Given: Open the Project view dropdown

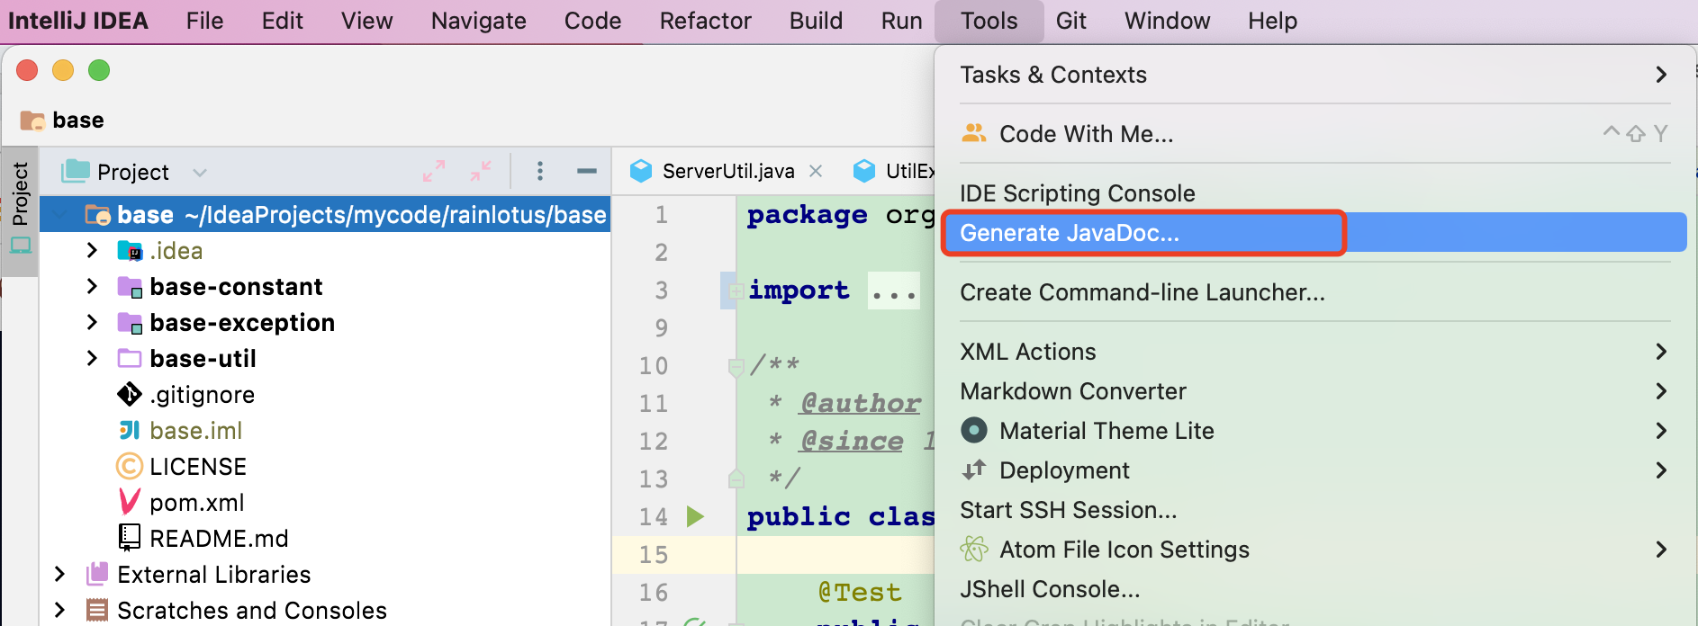Looking at the screenshot, I should [x=200, y=172].
